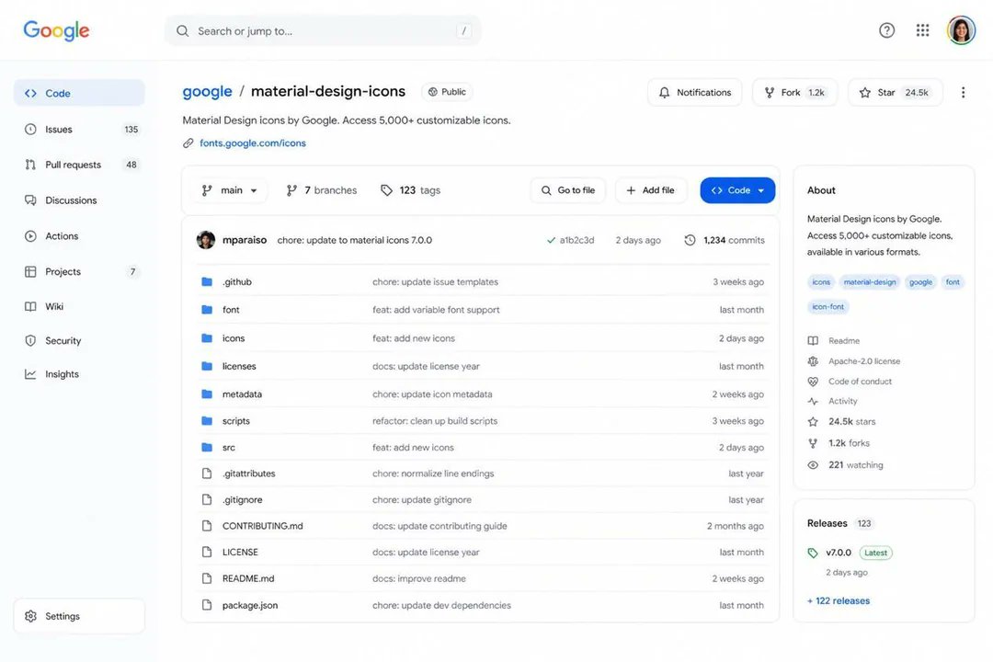Open the Issues sidebar tab
This screenshot has width=993, height=662.
point(79,130)
